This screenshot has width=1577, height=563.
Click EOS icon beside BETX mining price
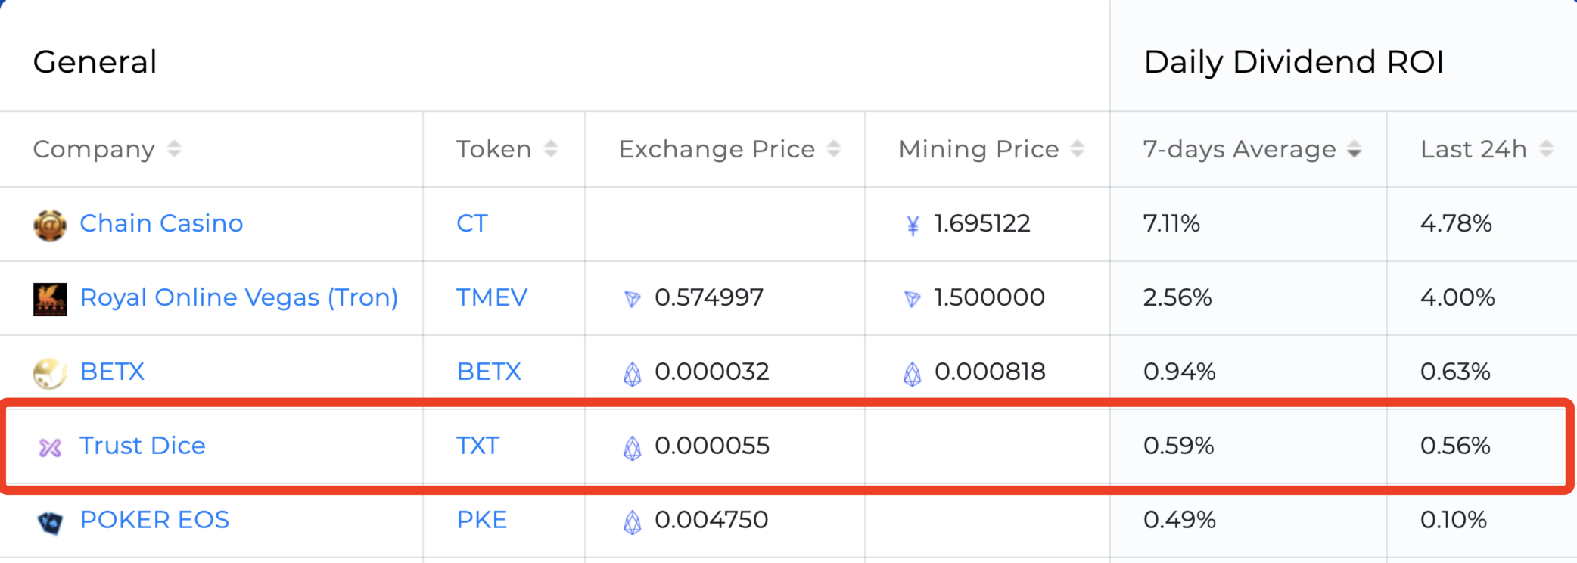(913, 373)
